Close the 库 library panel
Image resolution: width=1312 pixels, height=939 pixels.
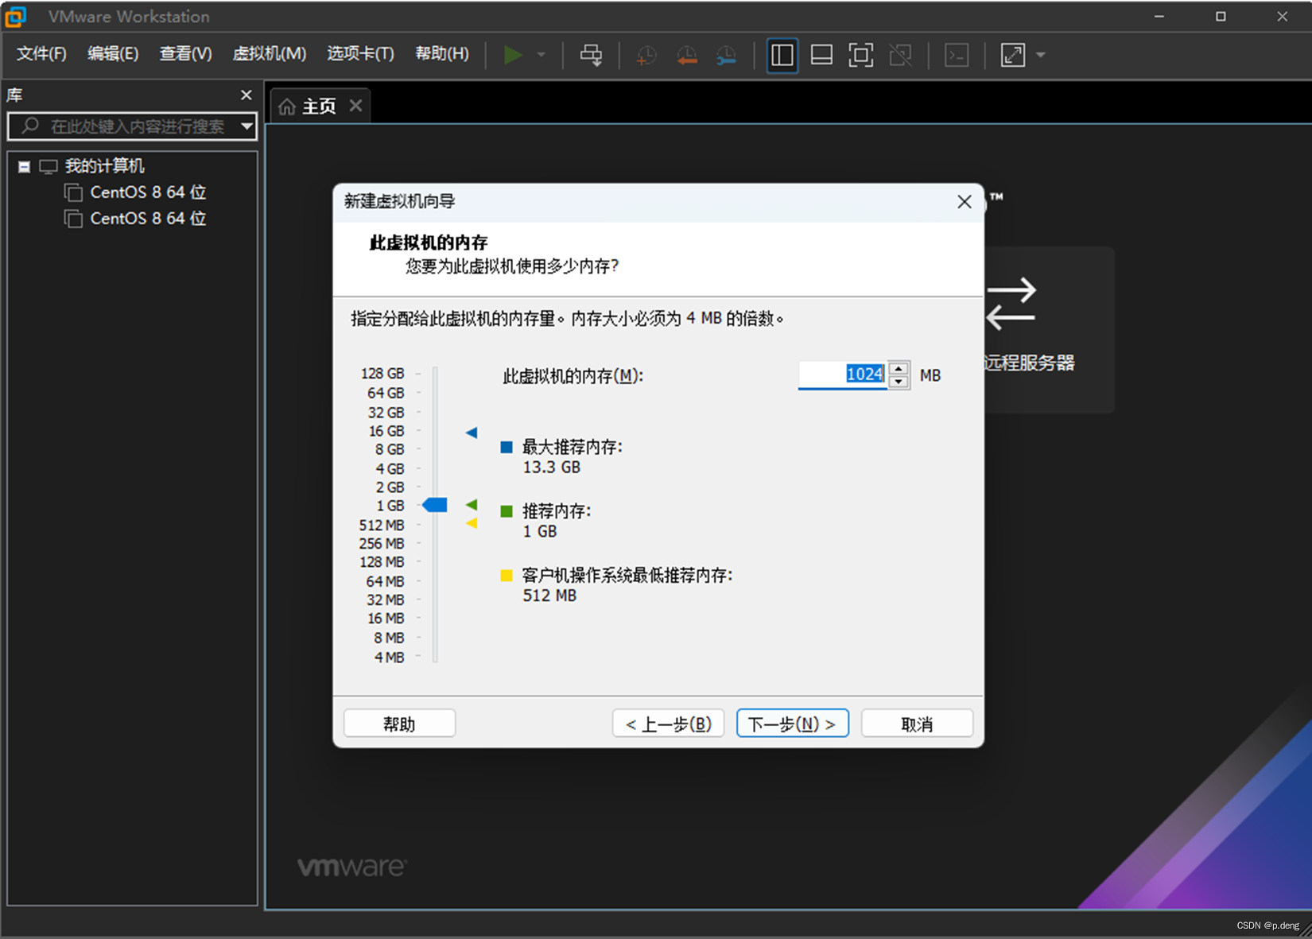pos(246,95)
